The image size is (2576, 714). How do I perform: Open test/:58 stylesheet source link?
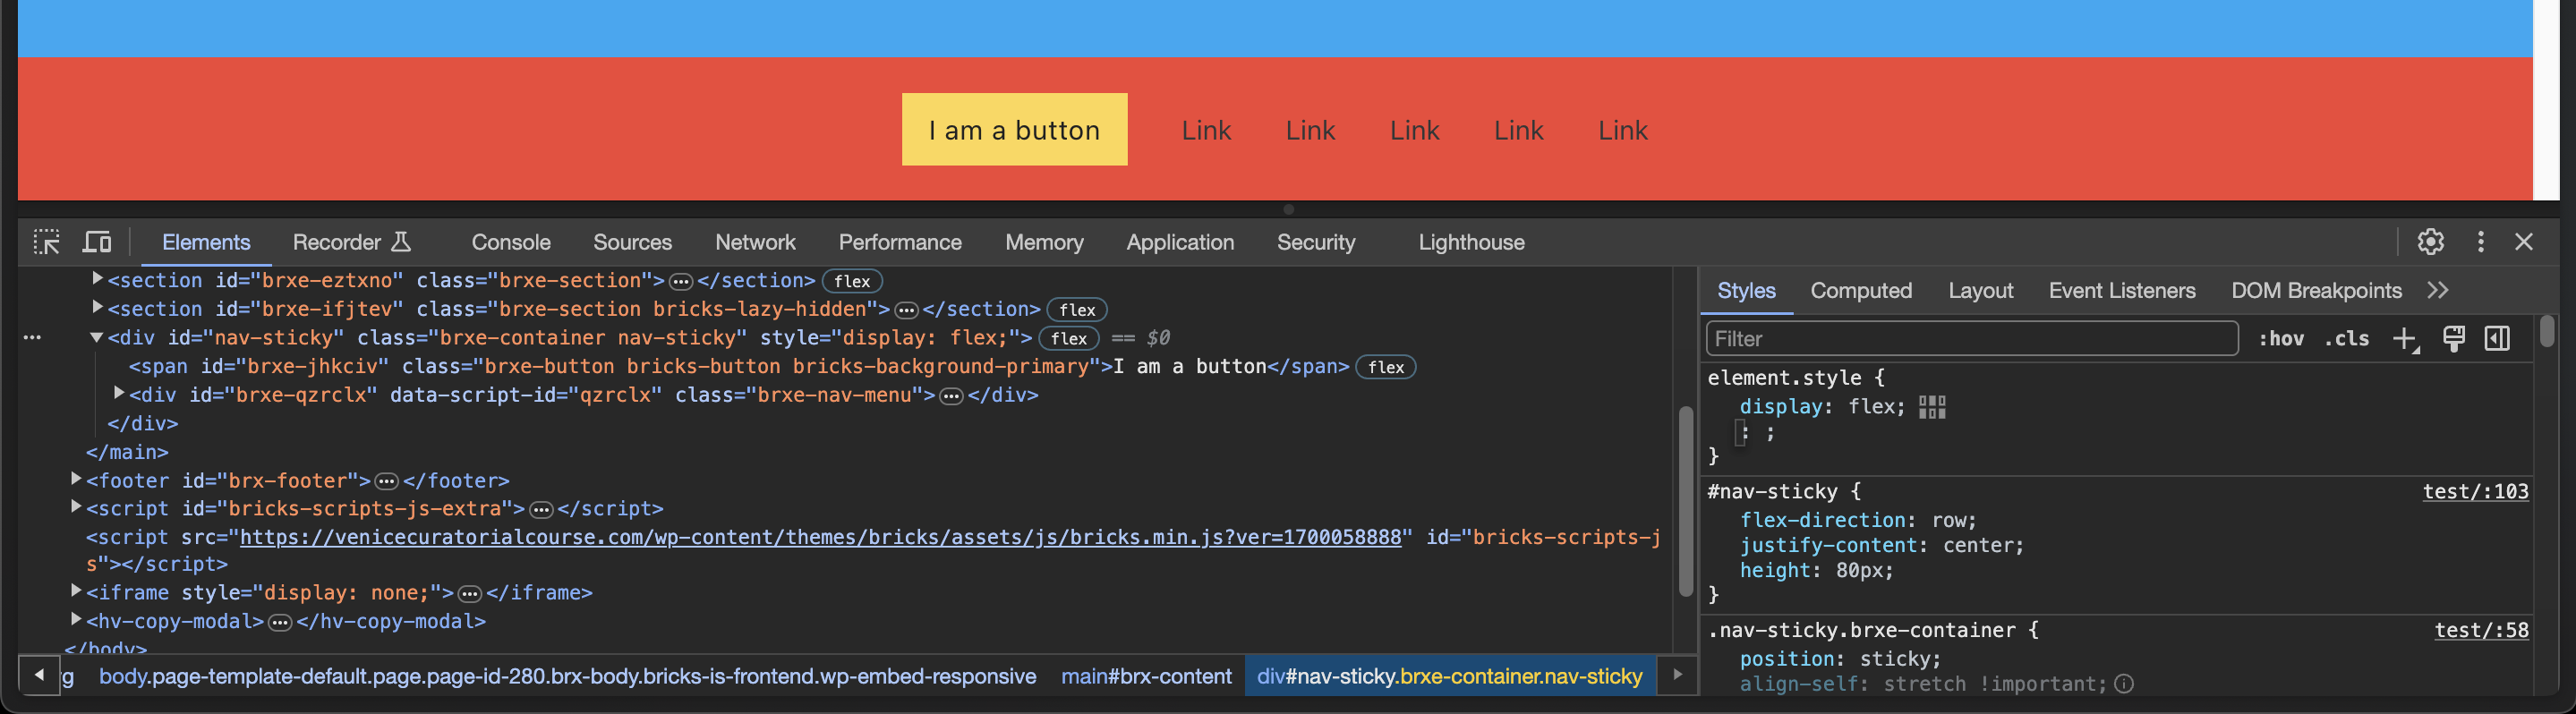(2481, 631)
